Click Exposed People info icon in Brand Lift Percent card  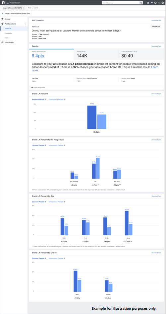point(45,99)
